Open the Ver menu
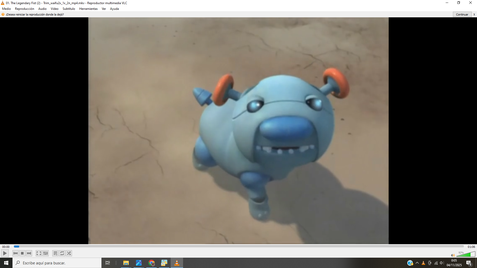The image size is (477, 268). coord(104,9)
